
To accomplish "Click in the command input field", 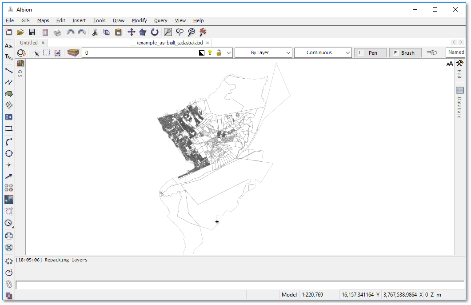I will pyautogui.click(x=239, y=285).
